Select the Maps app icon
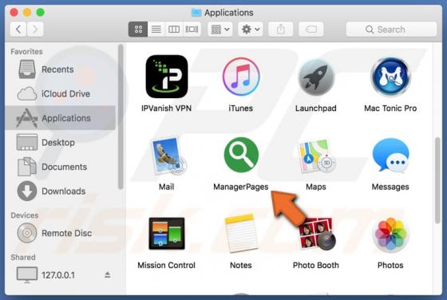Image resolution: width=447 pixels, height=300 pixels. pos(316,156)
